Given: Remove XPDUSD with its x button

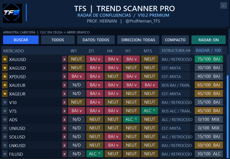Looking at the screenshot, I should tap(64, 76).
